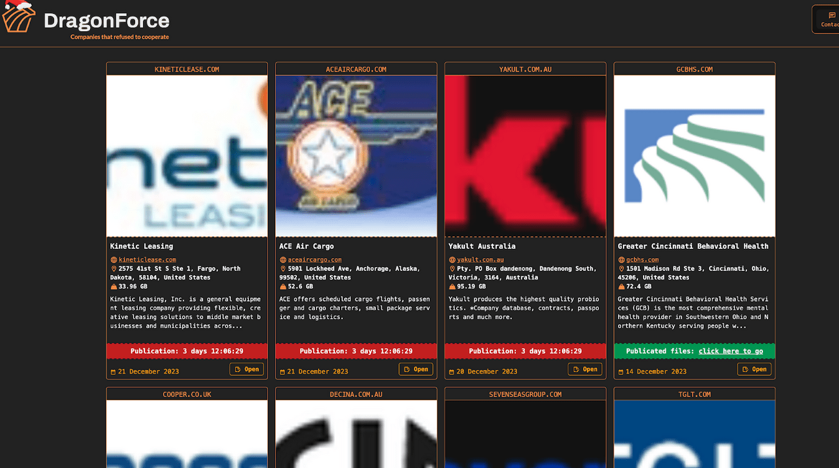Click the globe icon beside gcbhs.com
Viewport: 839px width, 468px height.
coord(622,260)
